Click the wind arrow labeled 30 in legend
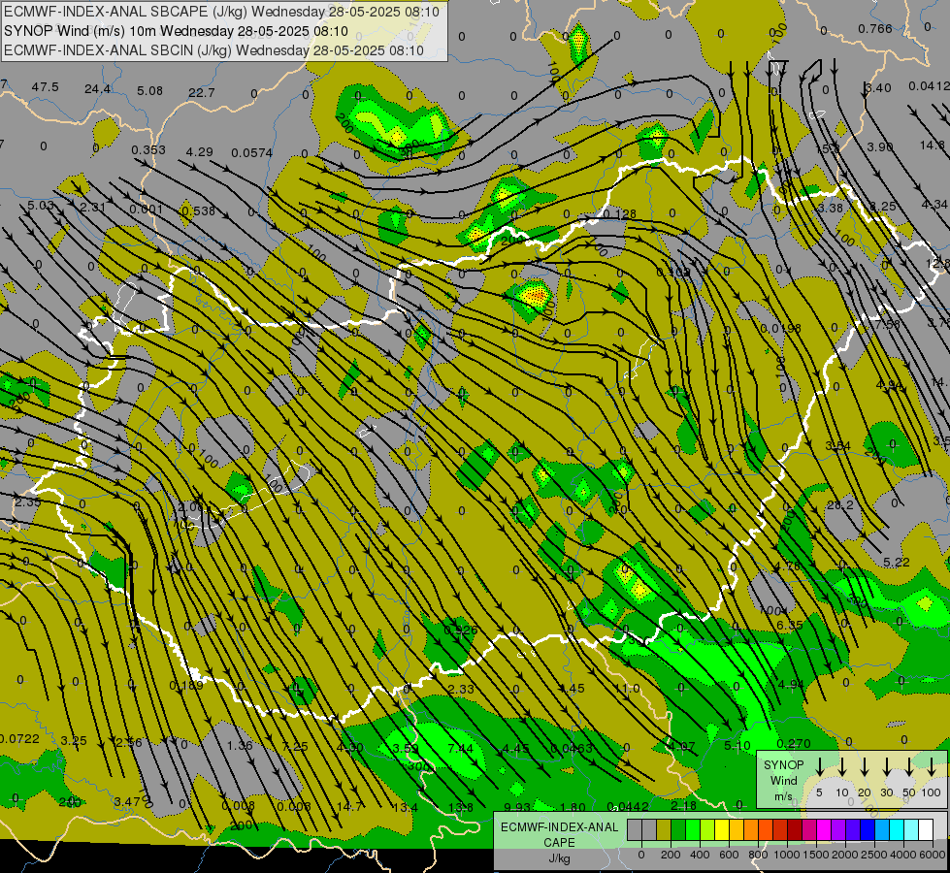Viewport: 950px width, 873px height. pyautogui.click(x=887, y=766)
